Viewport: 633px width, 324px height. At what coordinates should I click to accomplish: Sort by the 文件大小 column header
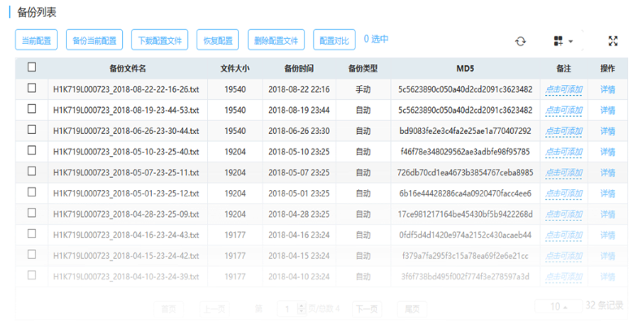pyautogui.click(x=235, y=68)
